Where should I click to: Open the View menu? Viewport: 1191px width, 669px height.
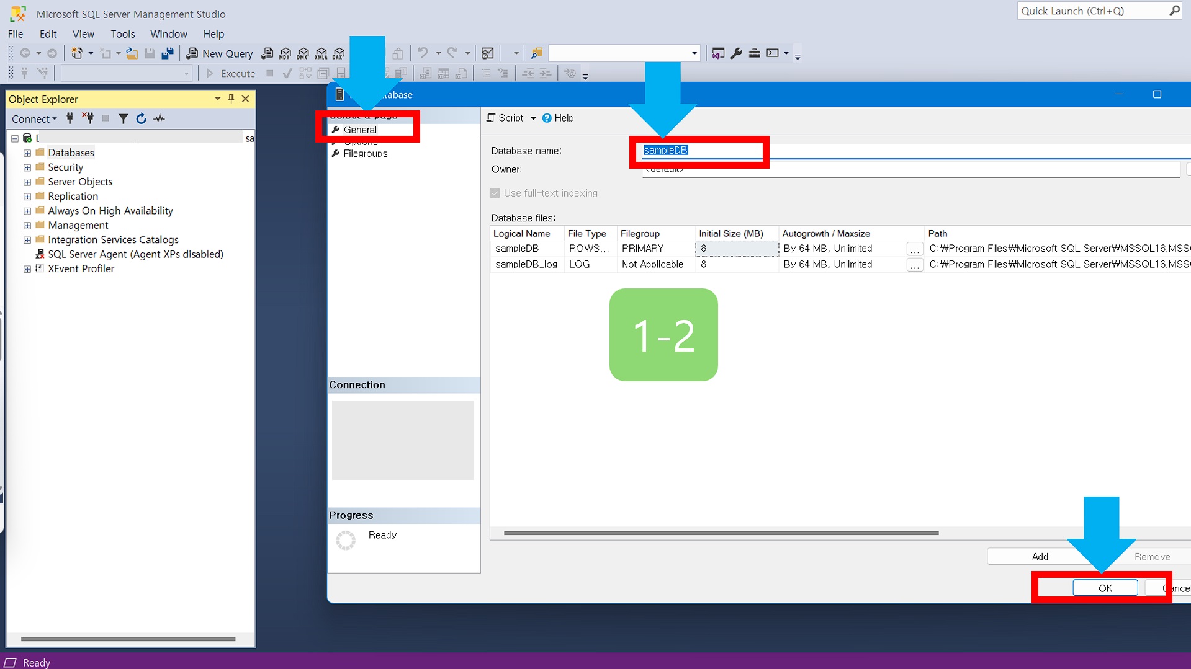pyautogui.click(x=83, y=34)
